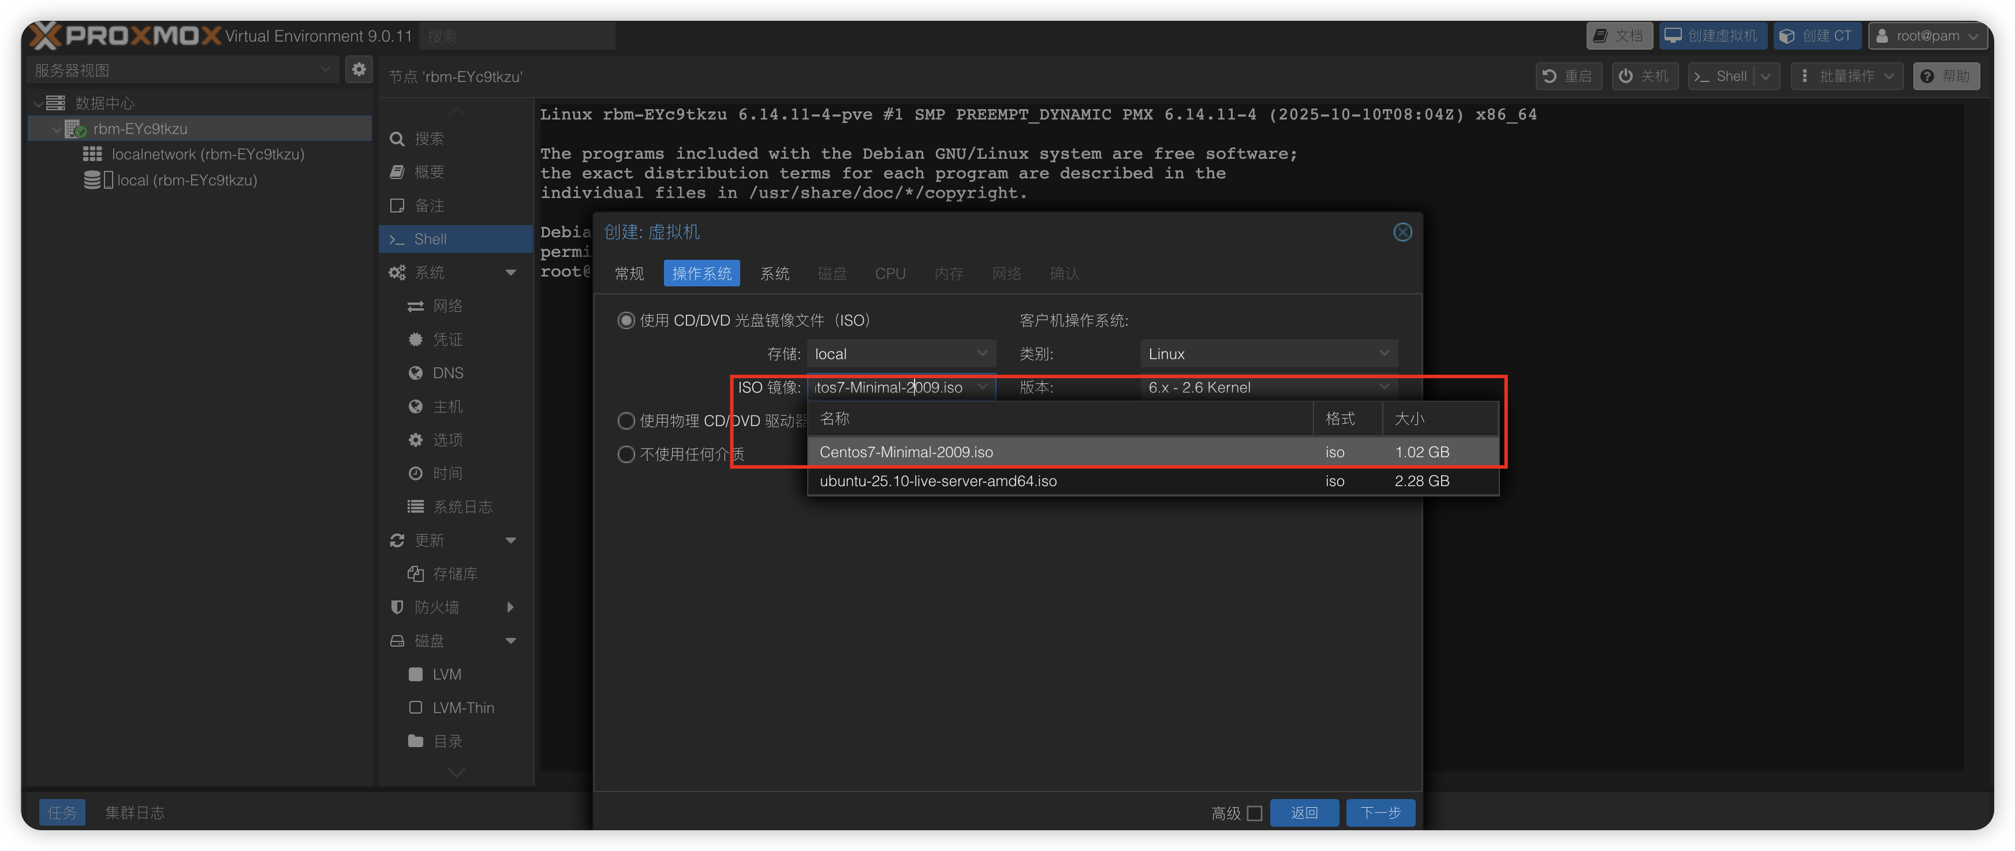This screenshot has height=851, width=2015.
Task: Open the 防火墙 shield menu item
Action: [436, 607]
